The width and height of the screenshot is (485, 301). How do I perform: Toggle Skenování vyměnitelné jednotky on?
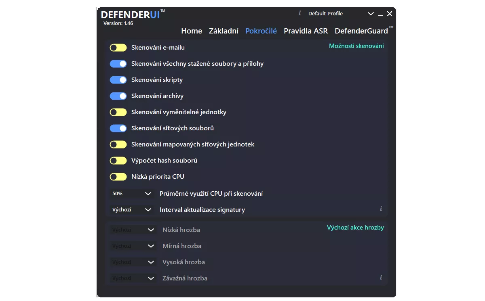click(x=118, y=112)
